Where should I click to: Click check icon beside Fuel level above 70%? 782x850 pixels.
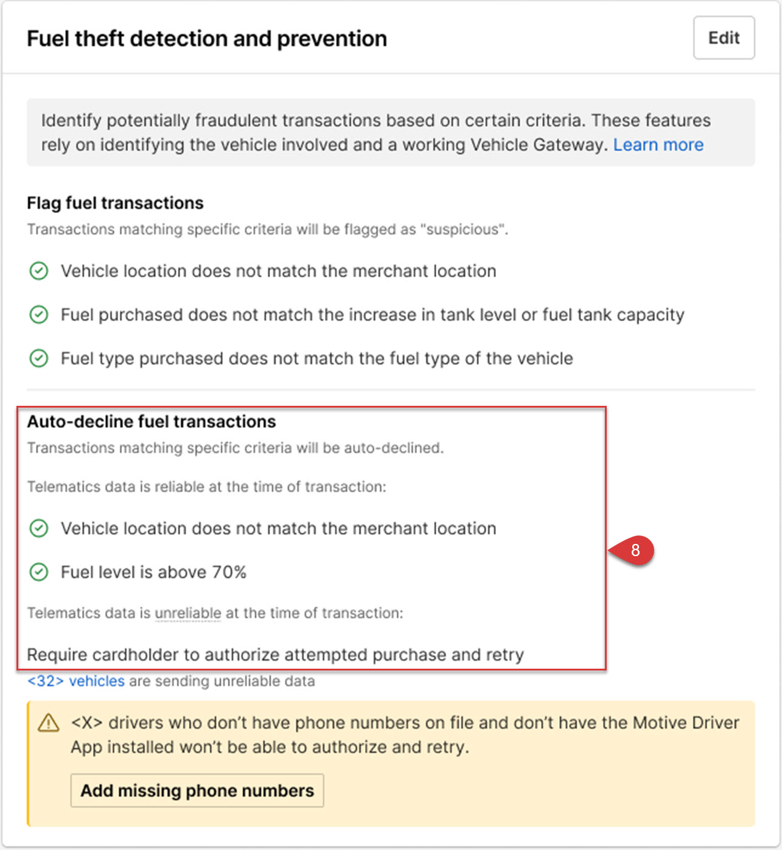(x=39, y=572)
